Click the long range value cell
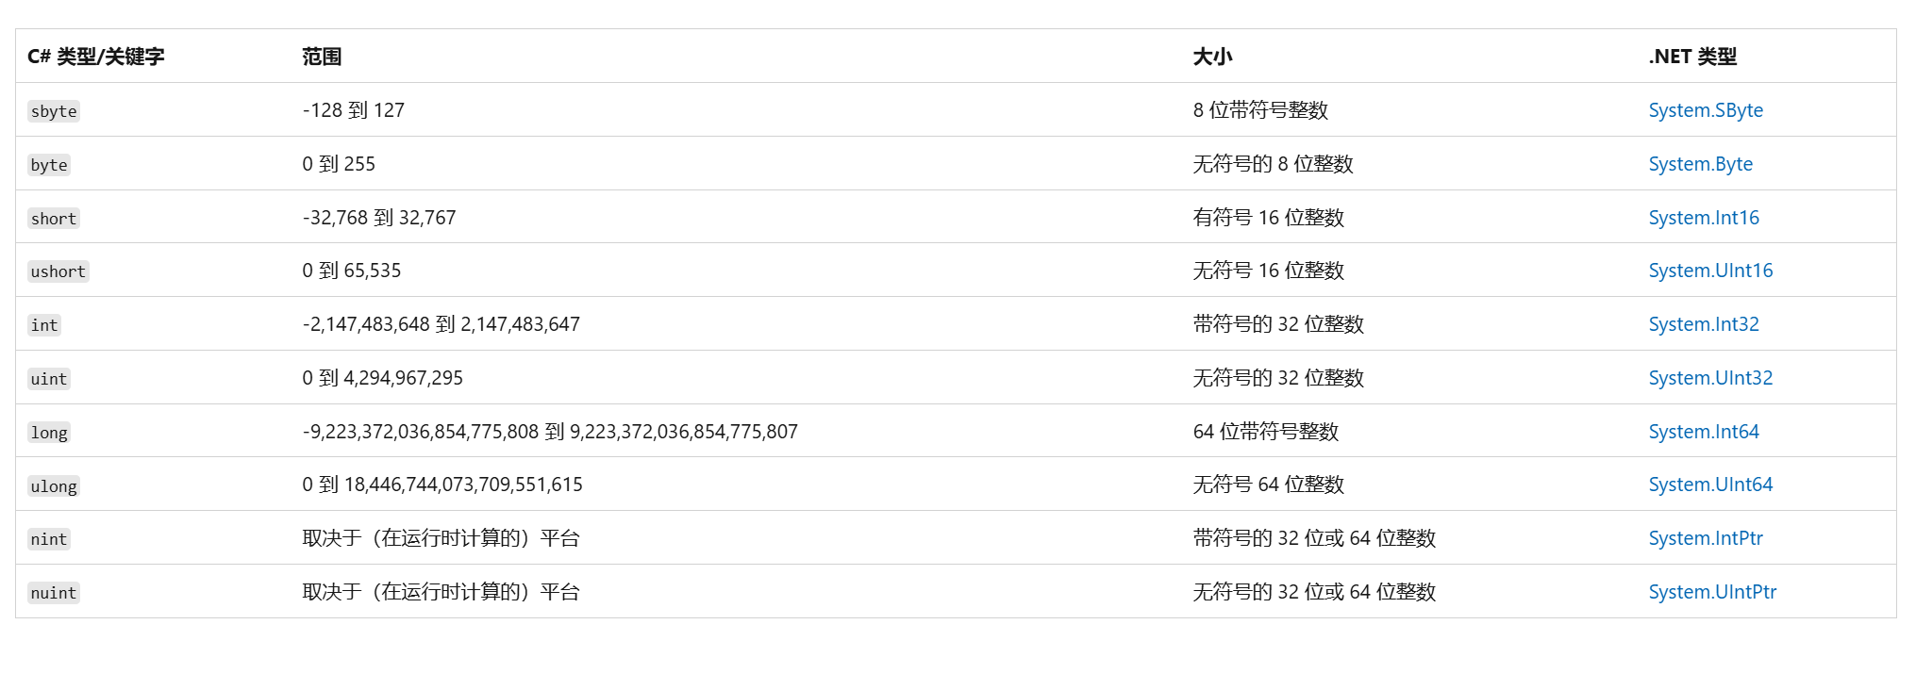 click(x=550, y=432)
